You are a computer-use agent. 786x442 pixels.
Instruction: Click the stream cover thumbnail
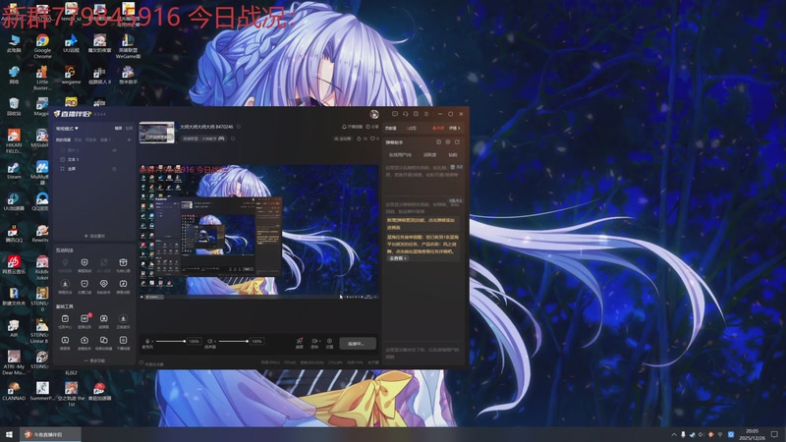coord(157,133)
